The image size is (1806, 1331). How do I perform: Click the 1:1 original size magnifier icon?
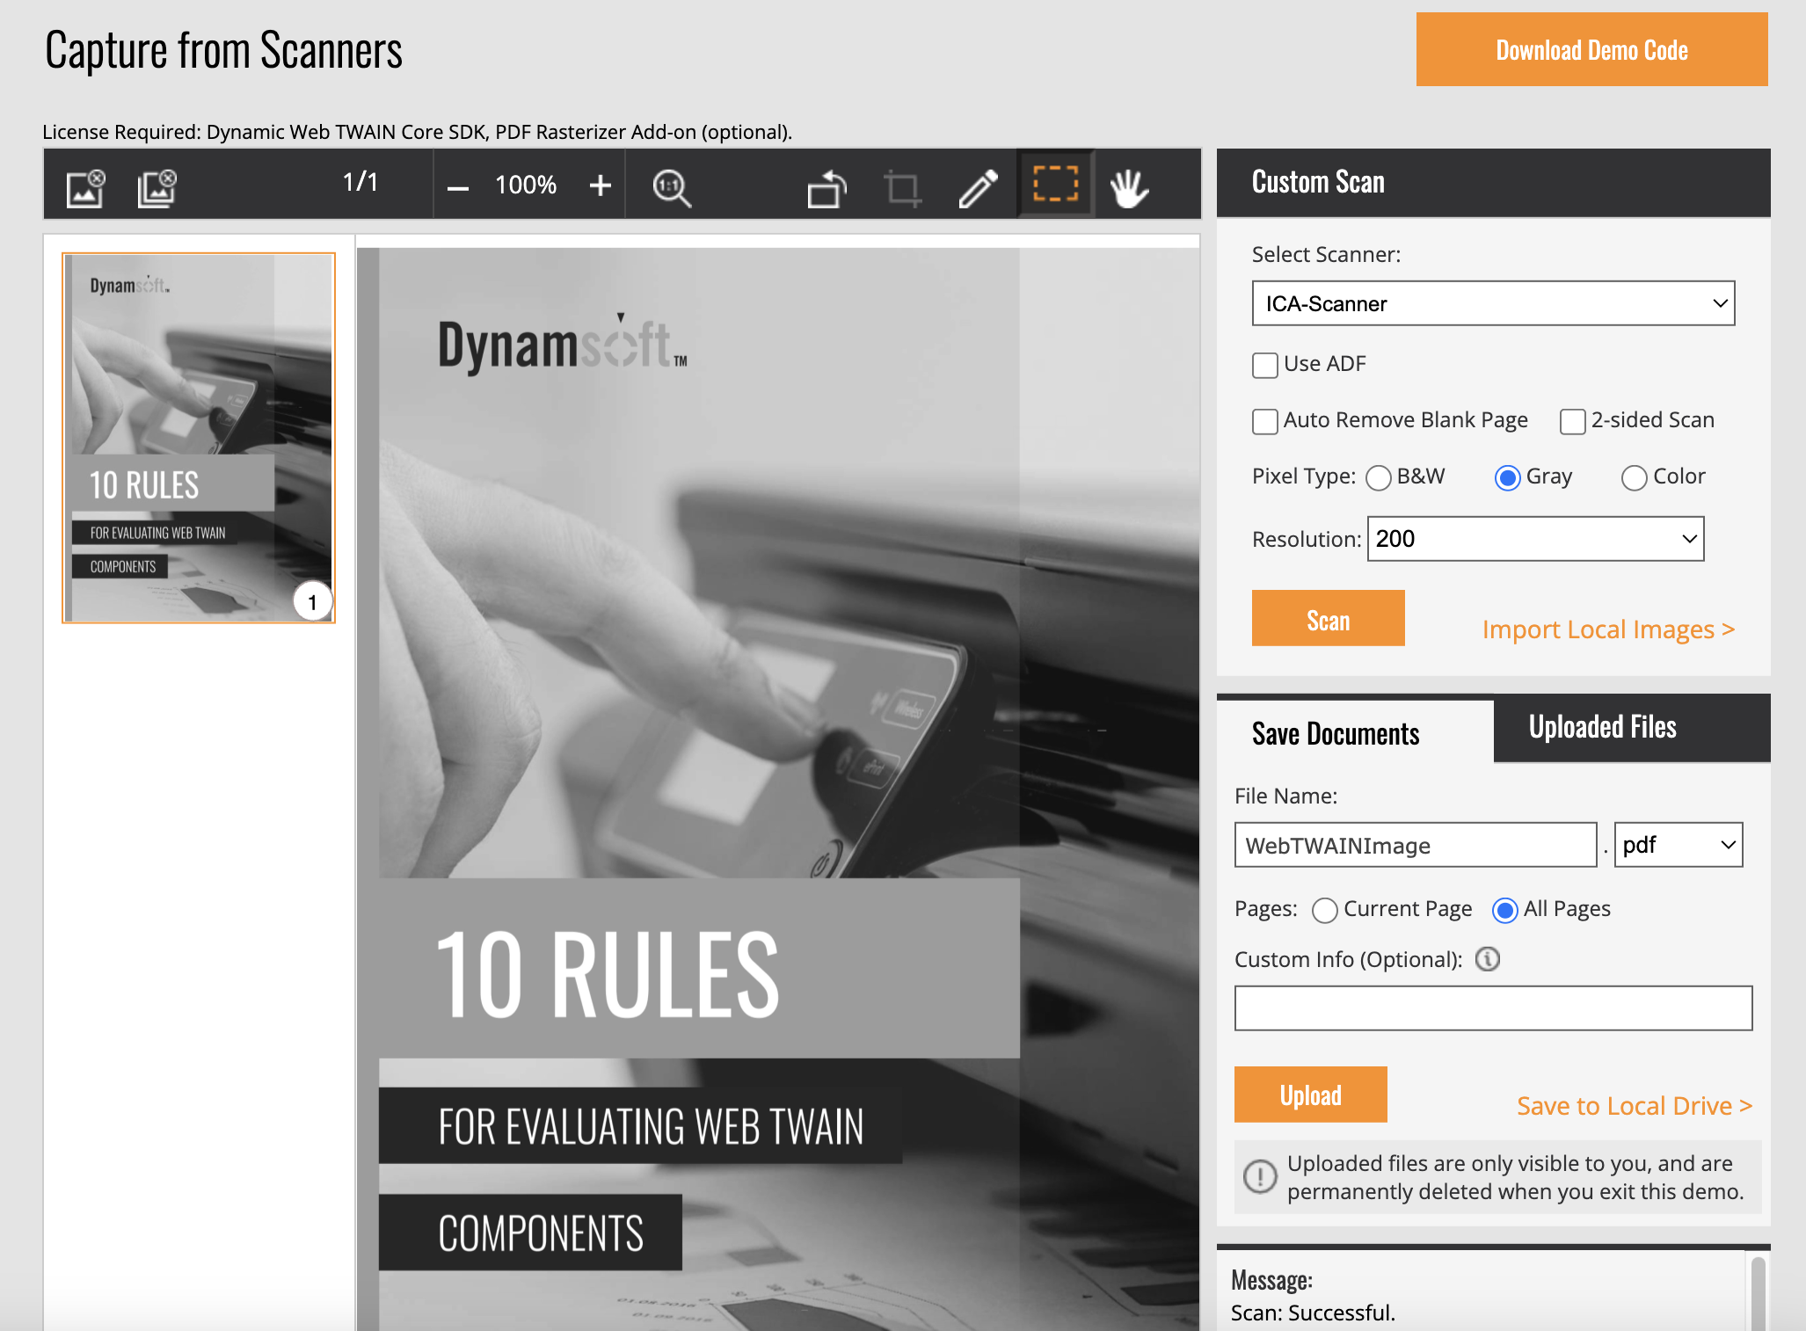[x=672, y=187]
